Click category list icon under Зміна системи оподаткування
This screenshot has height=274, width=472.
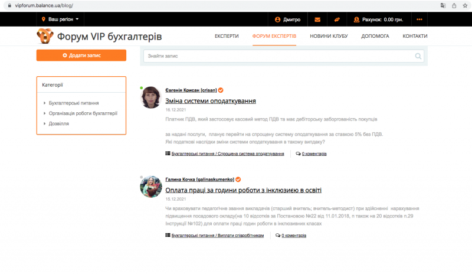pos(168,154)
